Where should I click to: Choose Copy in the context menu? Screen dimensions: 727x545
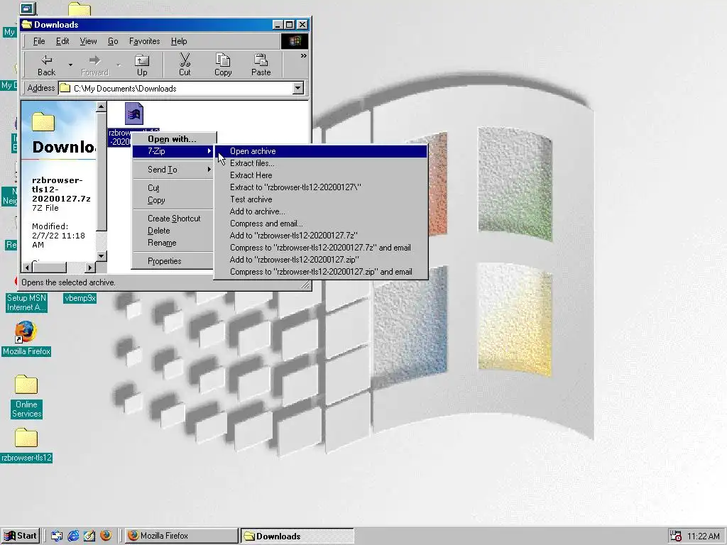[x=174, y=200]
